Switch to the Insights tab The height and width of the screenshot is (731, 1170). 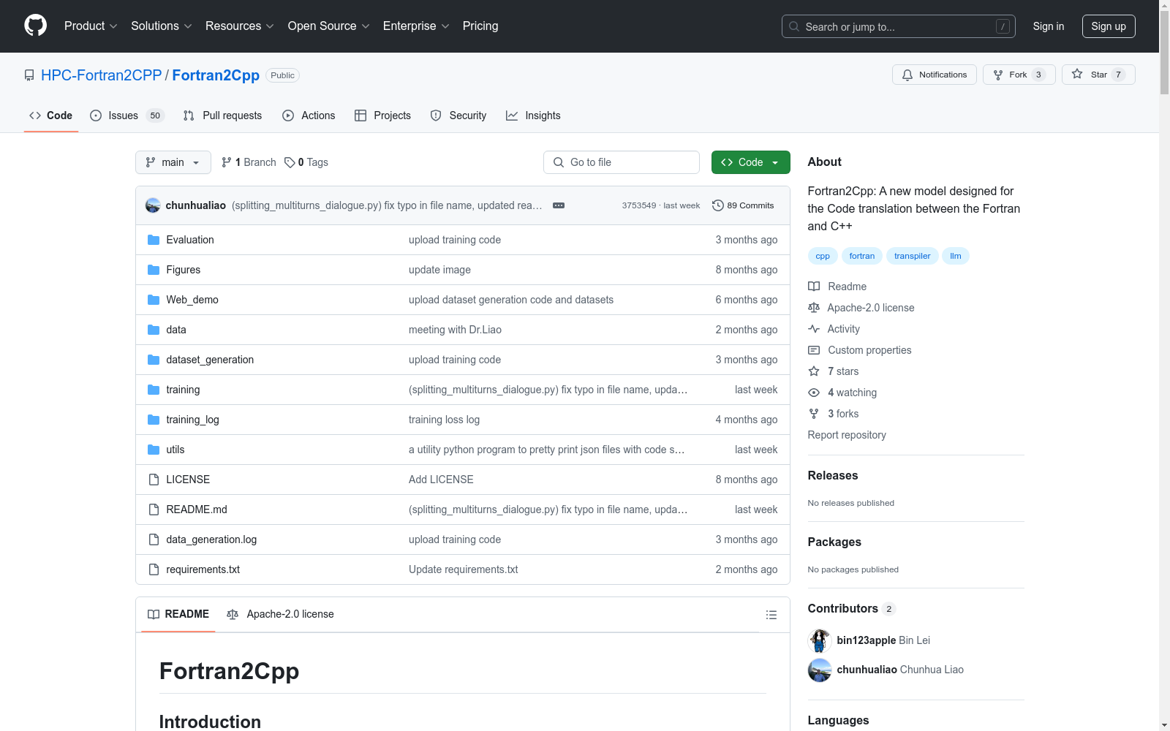coord(533,115)
